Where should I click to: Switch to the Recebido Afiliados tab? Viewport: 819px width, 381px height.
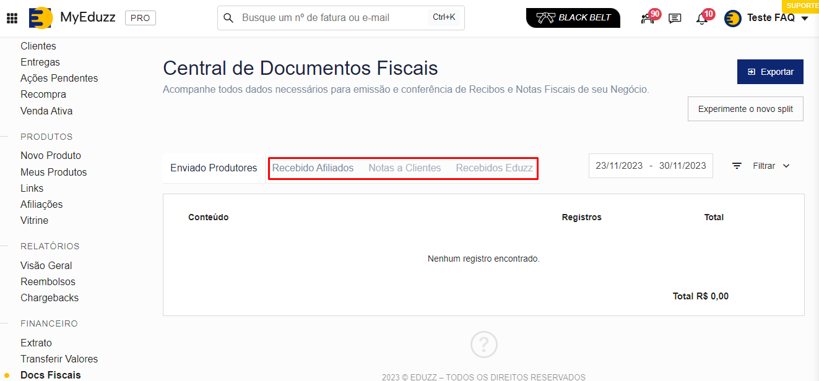point(313,168)
